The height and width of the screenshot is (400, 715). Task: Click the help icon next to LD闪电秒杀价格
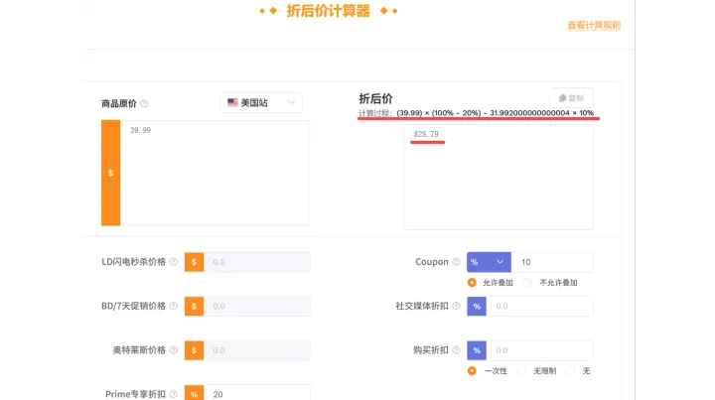173,261
